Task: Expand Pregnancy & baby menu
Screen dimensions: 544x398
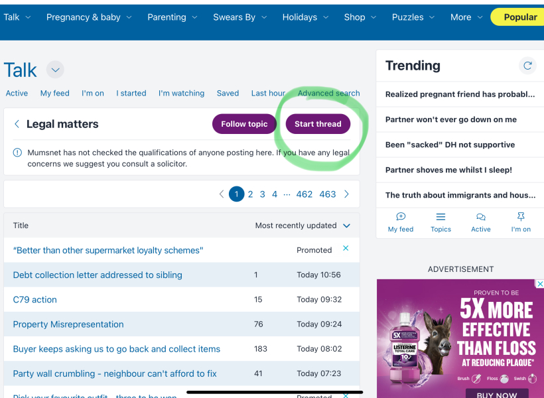Action: 89,17
